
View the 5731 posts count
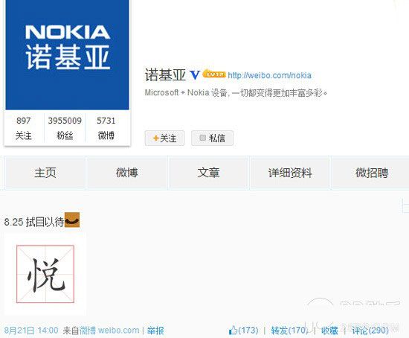pyautogui.click(x=106, y=128)
